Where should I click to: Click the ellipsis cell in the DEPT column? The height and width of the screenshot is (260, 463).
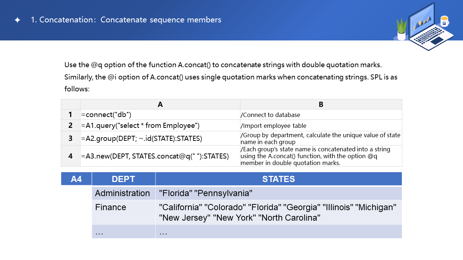point(124,231)
